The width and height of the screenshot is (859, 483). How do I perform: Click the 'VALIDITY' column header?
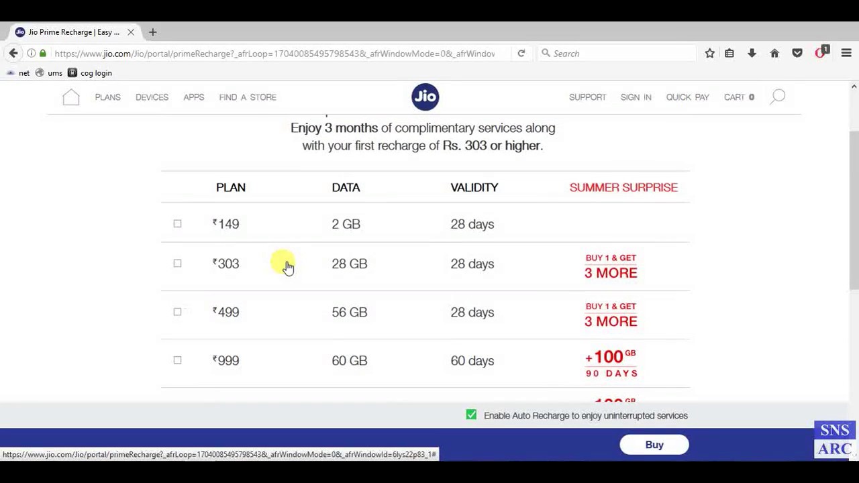coord(474,187)
